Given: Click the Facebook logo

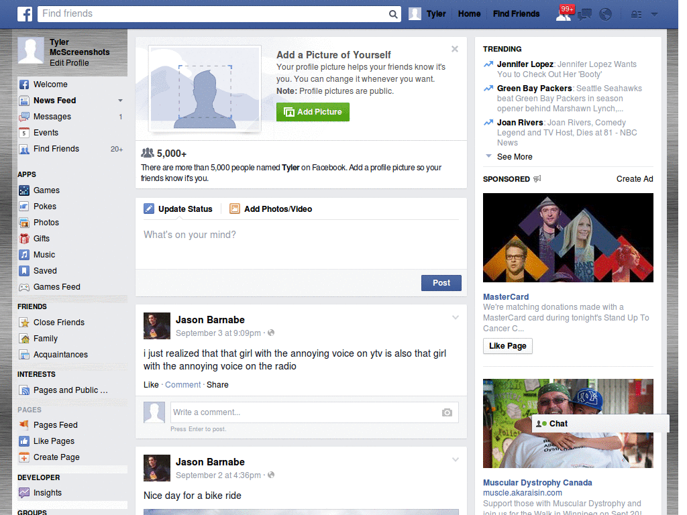Looking at the screenshot, I should point(24,13).
